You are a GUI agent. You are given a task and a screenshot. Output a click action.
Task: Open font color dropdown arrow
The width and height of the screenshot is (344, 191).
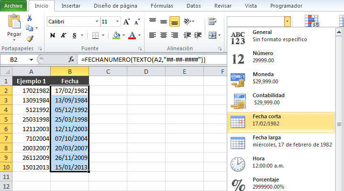139,35
